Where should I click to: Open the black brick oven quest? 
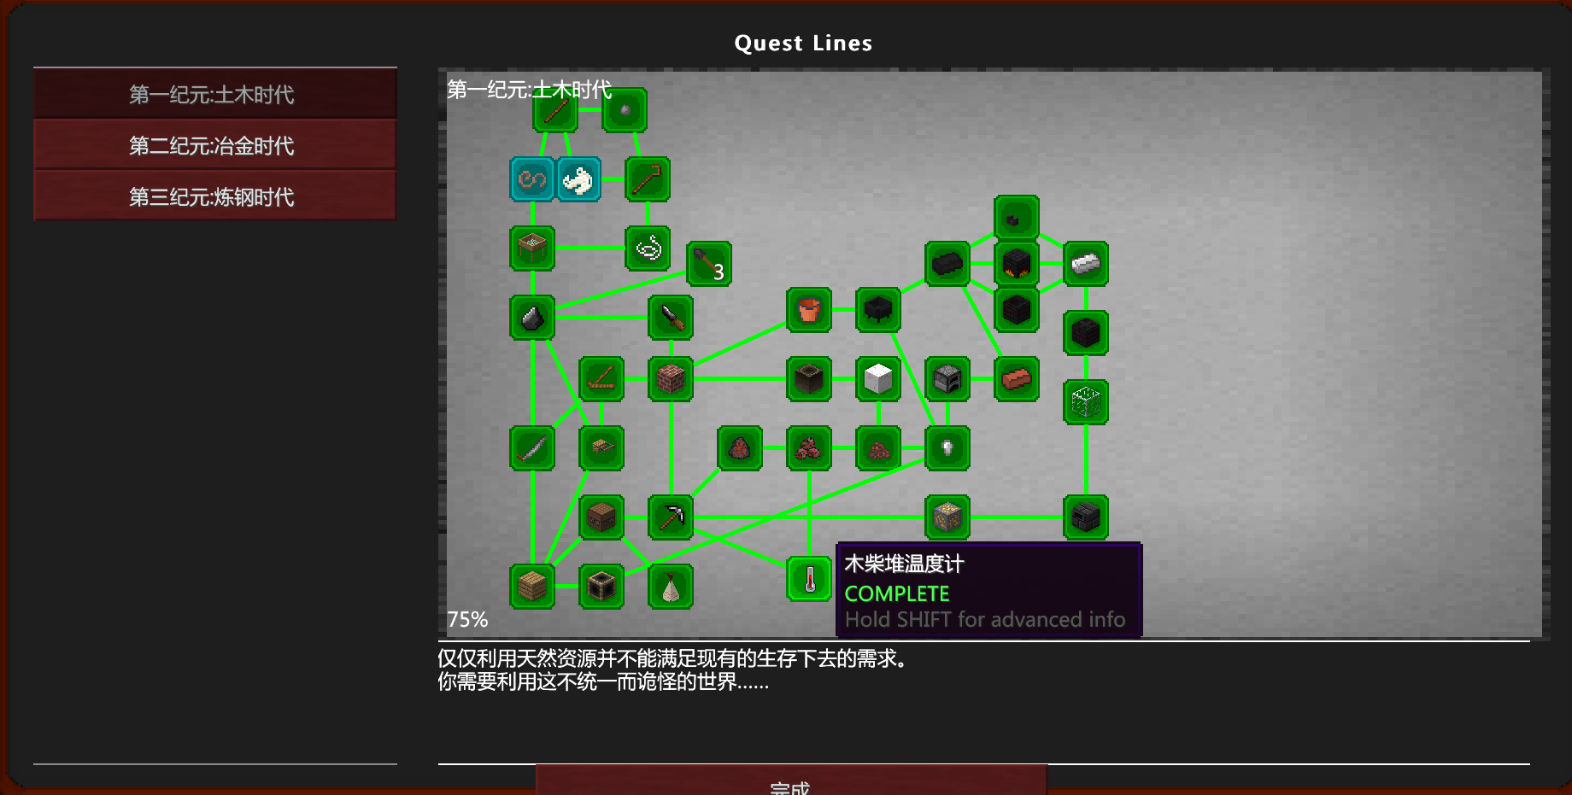[x=1086, y=517]
